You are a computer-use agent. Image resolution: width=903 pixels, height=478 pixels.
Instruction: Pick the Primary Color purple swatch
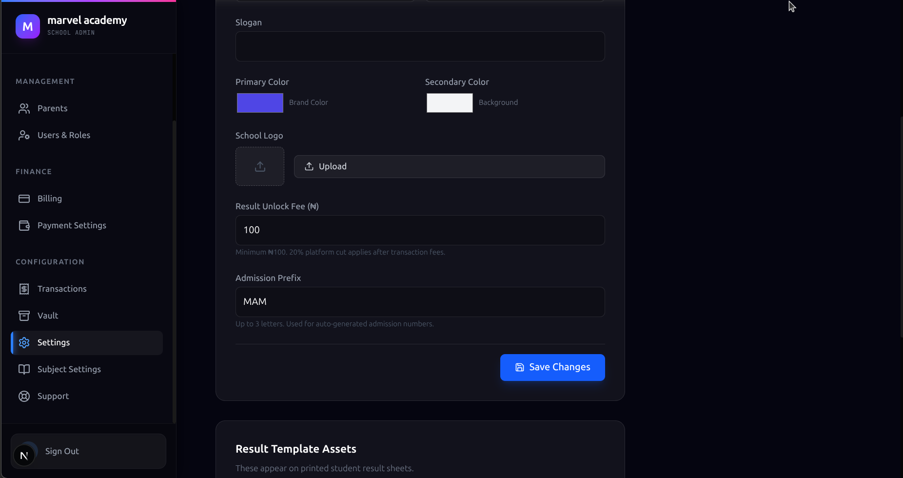tap(260, 103)
